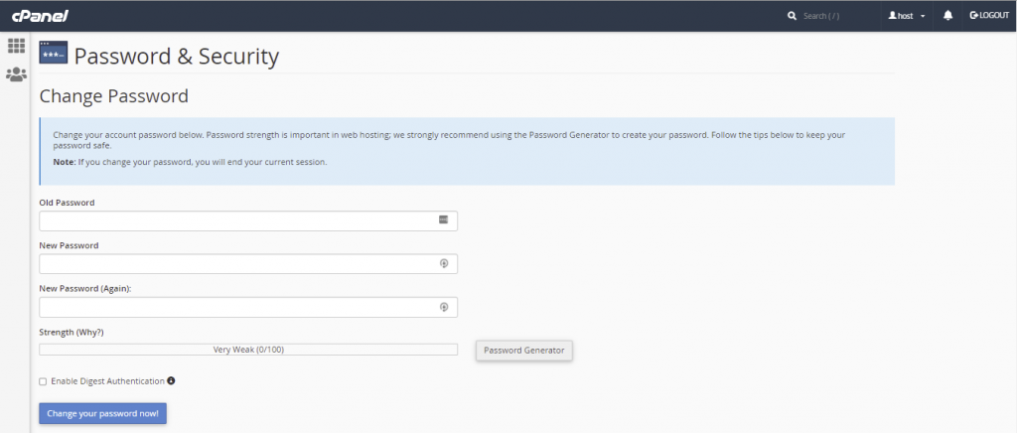
Task: Open the Home grid icon in sidebar
Action: pos(16,46)
